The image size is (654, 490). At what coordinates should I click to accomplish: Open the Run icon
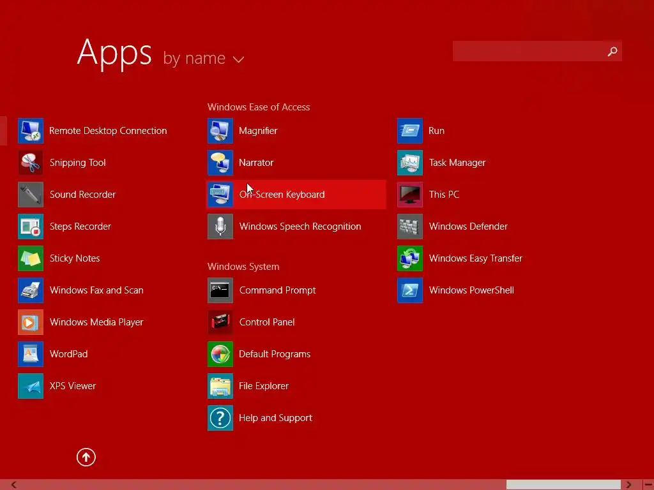pos(410,131)
